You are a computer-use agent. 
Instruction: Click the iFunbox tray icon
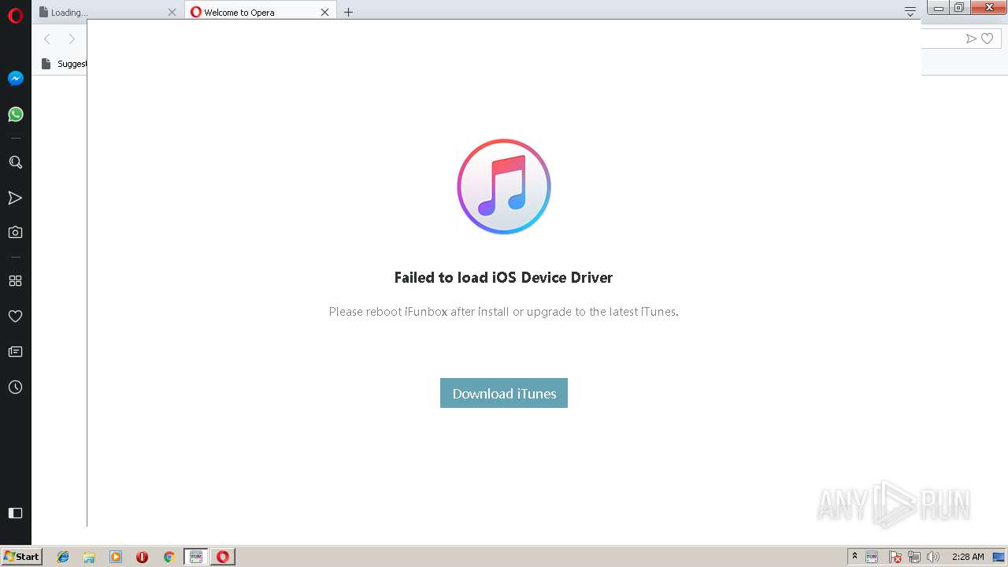[872, 557]
